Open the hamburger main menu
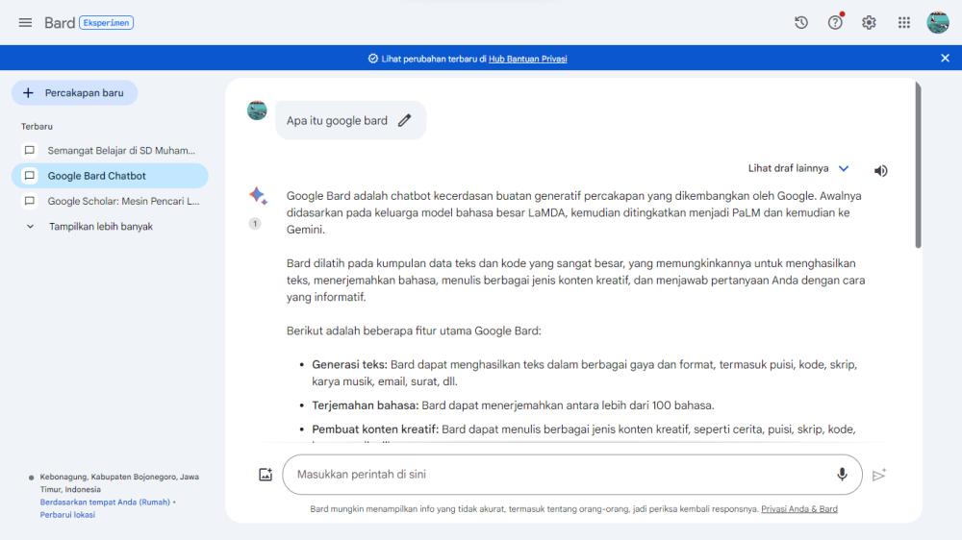 (25, 23)
